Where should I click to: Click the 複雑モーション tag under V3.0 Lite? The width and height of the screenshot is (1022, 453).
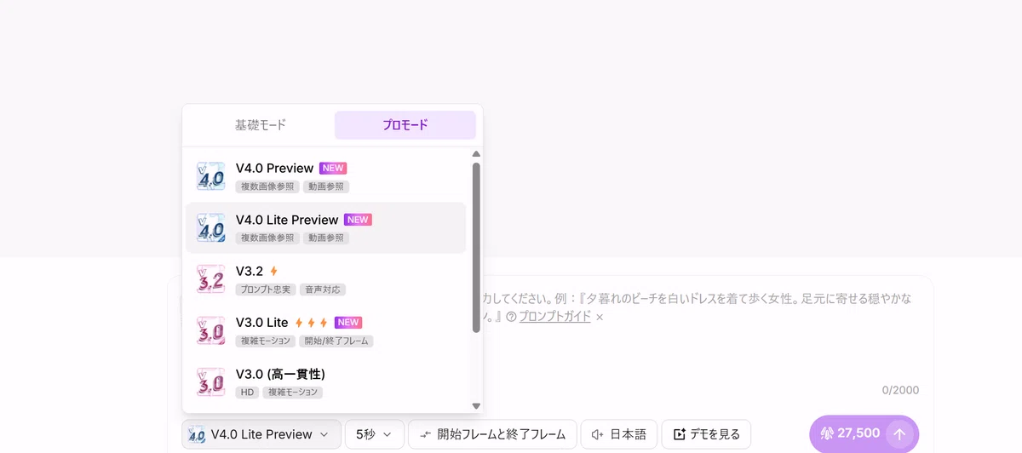pyautogui.click(x=266, y=341)
